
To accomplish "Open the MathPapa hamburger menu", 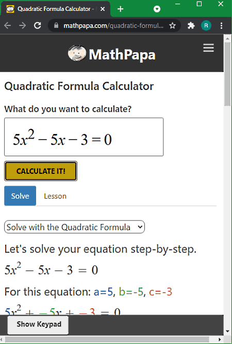I will 208,48.
